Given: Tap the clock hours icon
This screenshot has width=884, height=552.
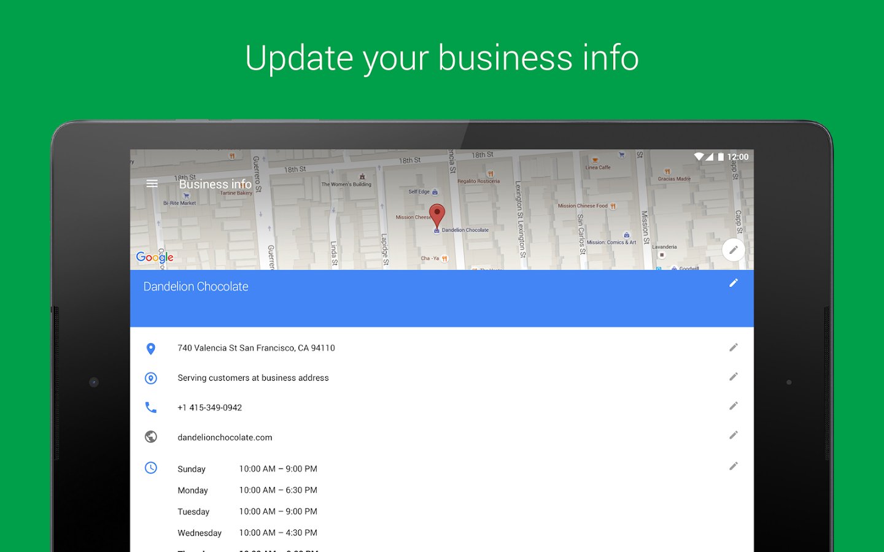Looking at the screenshot, I should (151, 468).
